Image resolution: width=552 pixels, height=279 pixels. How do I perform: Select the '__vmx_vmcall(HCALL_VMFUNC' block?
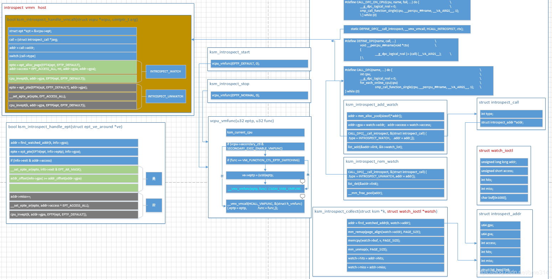(x=265, y=206)
